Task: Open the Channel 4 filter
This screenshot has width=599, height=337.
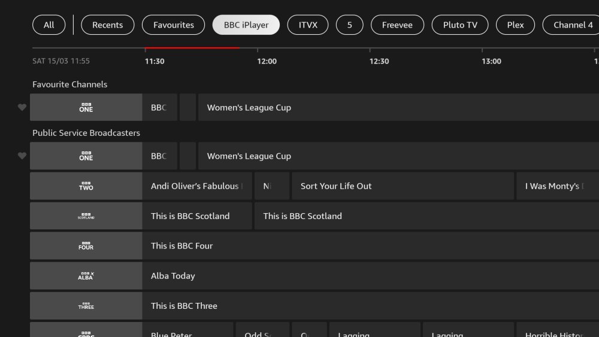Action: click(x=572, y=25)
